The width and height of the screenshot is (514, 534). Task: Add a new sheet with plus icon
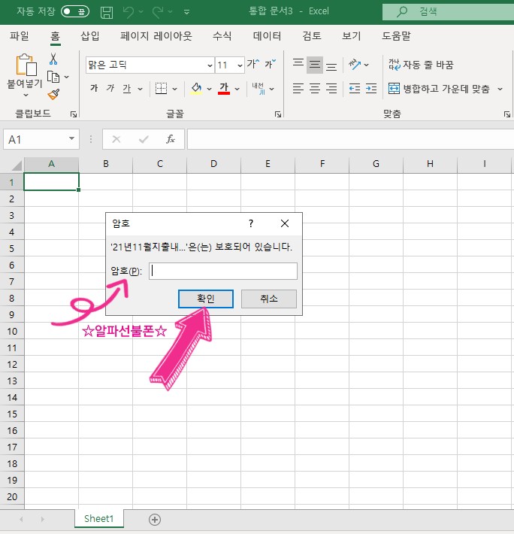click(x=155, y=520)
